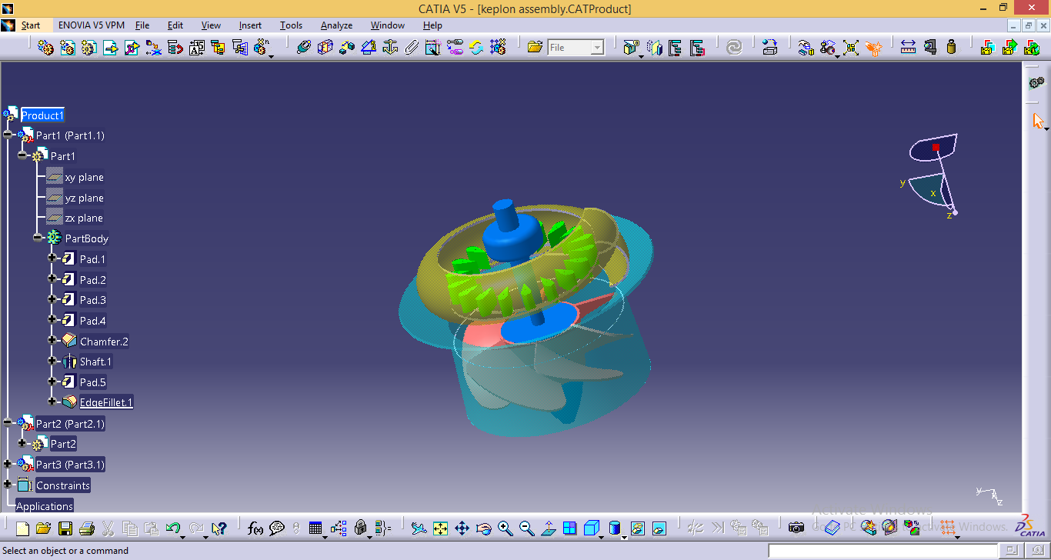Click the compass manipulator in viewport
The image size is (1051, 560).
pos(933,177)
